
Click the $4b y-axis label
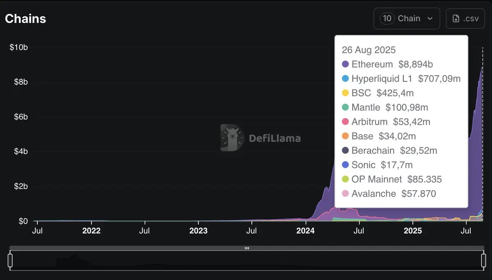pos(21,151)
